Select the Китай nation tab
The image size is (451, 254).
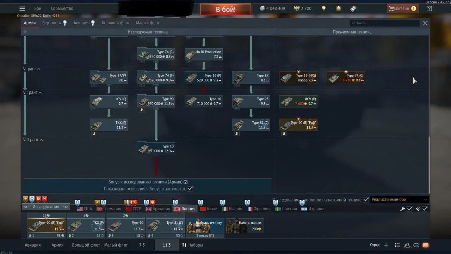tap(209, 209)
